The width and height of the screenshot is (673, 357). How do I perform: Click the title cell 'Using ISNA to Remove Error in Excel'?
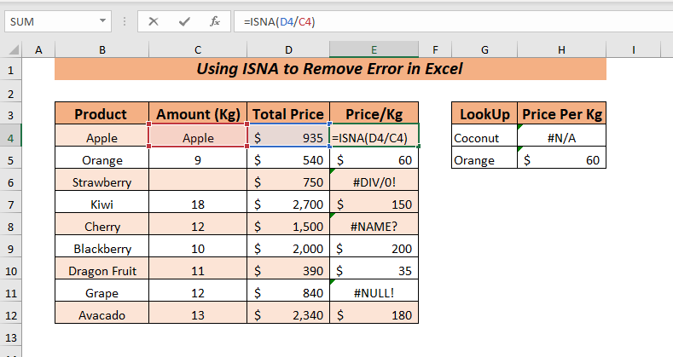[x=330, y=69]
